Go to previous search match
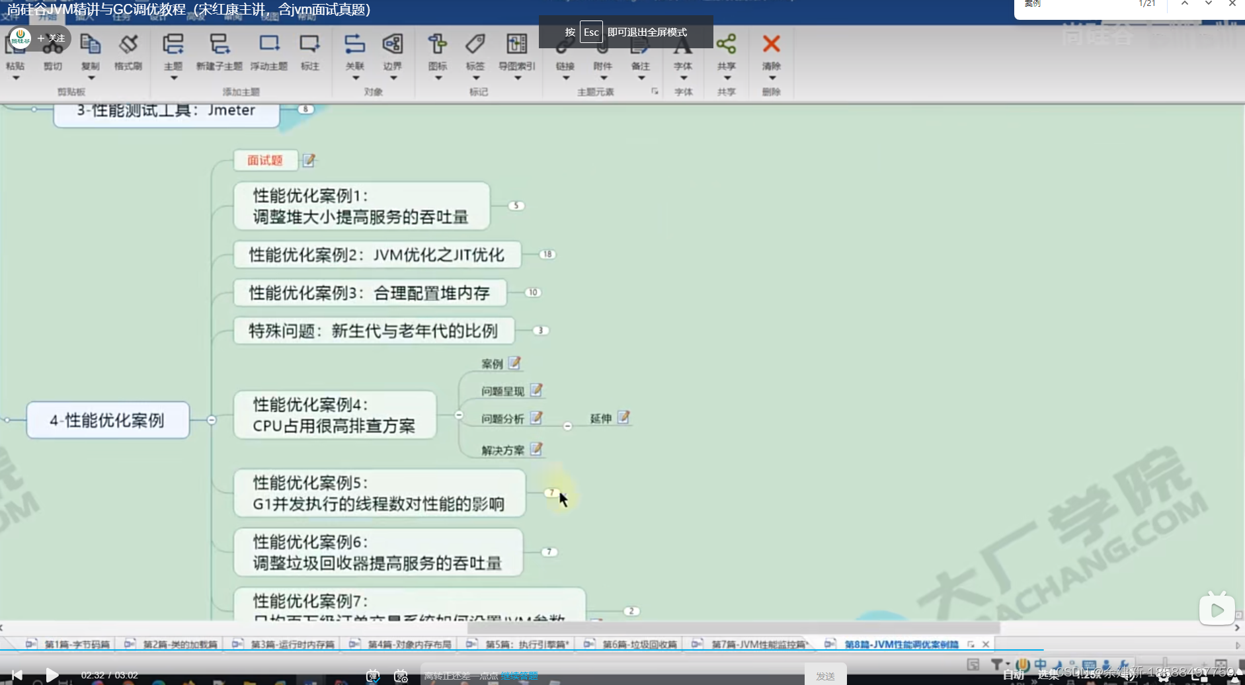 tap(1185, 4)
